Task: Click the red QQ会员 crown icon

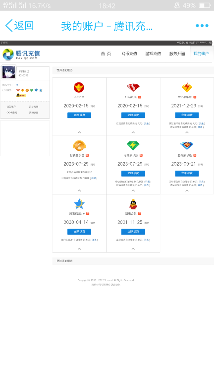Action: tap(79, 87)
